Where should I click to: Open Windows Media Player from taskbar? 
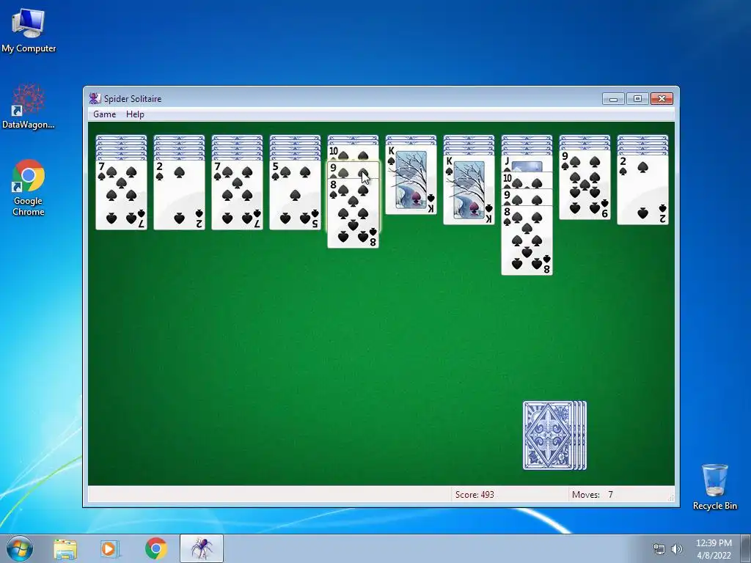(x=110, y=548)
